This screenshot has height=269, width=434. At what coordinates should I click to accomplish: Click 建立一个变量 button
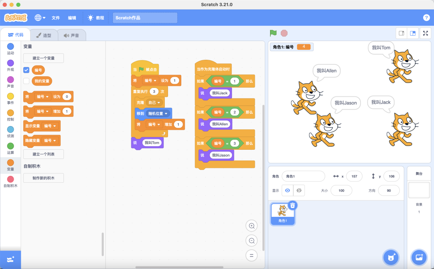click(43, 58)
